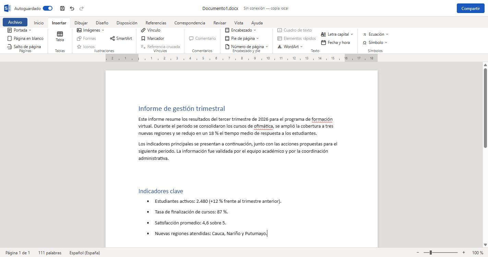The height and width of the screenshot is (257, 488).
Task: Expand the WordArt dropdown
Action: (290, 47)
